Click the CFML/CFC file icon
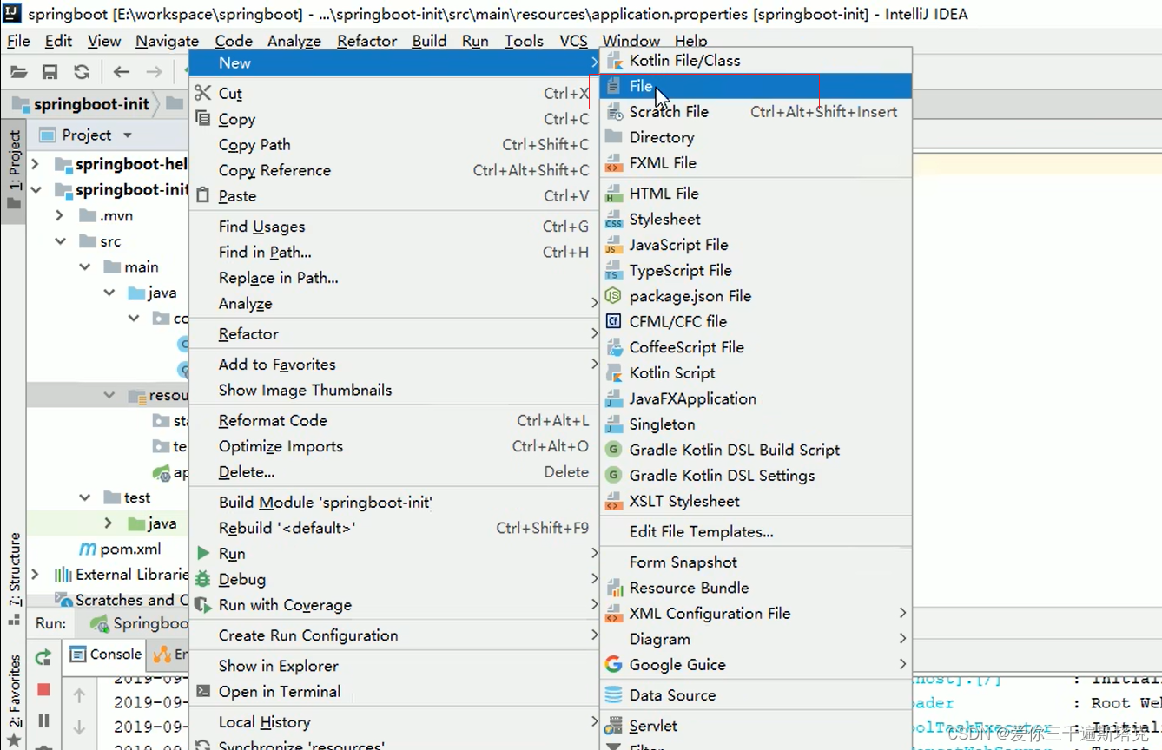The image size is (1162, 750). 614,322
